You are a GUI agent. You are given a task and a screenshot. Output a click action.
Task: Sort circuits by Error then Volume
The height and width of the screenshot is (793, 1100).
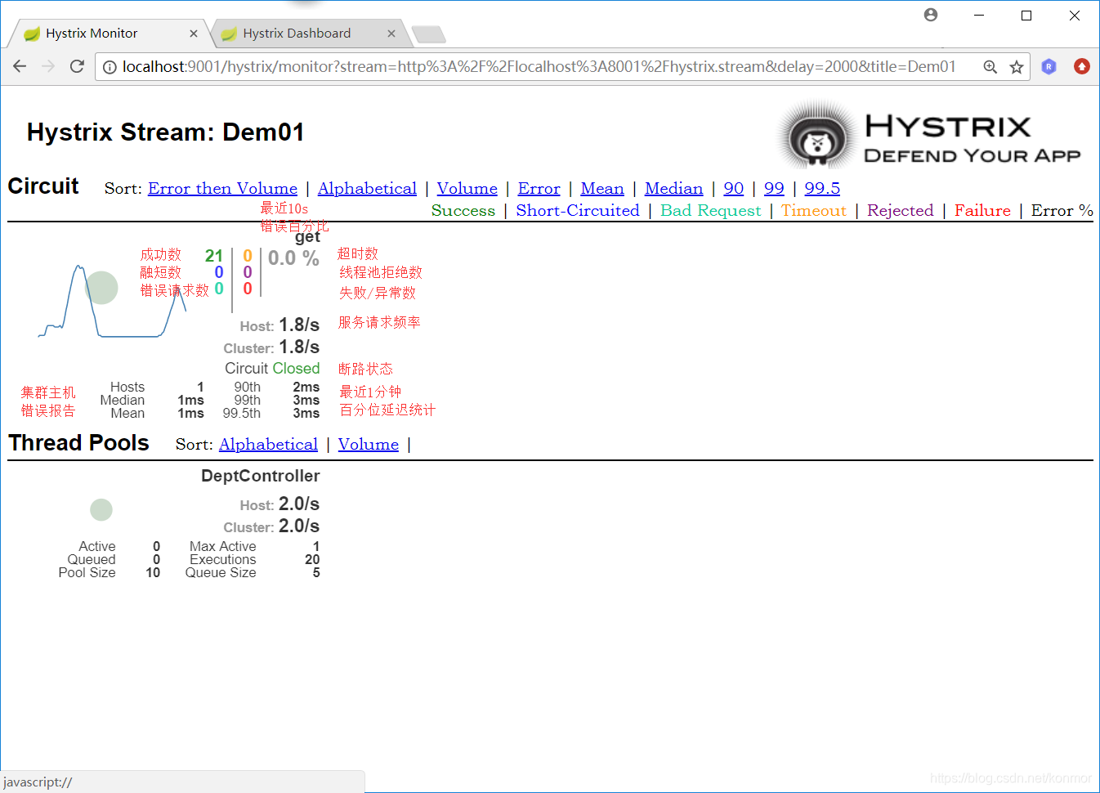tap(222, 188)
